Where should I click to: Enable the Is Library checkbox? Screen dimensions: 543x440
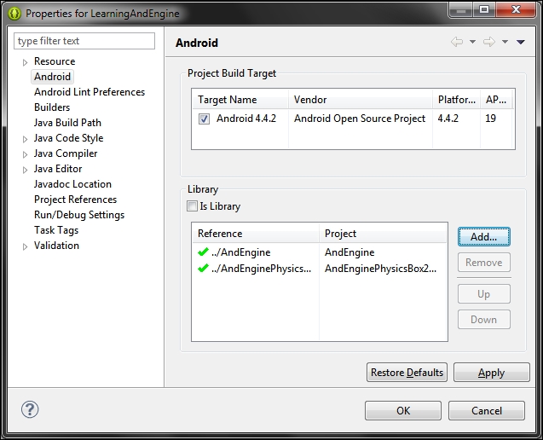tap(192, 206)
